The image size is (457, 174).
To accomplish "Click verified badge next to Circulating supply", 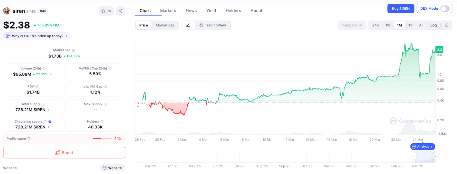I will click(50, 122).
